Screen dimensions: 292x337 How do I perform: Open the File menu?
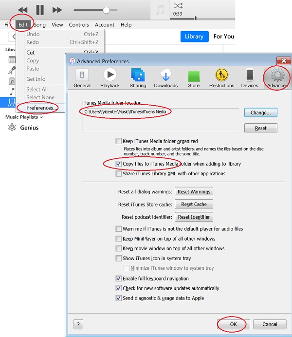[8, 25]
